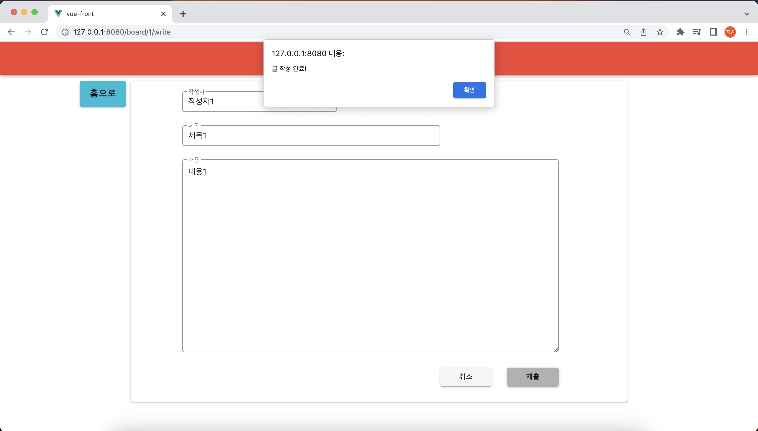Open the extensions puzzle icon

point(680,32)
